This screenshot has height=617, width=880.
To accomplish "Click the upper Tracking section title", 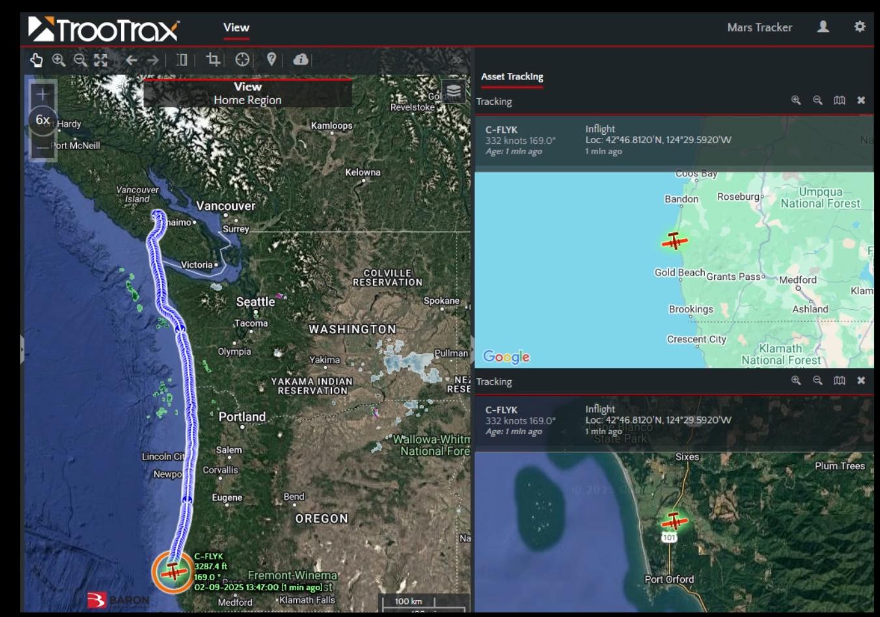I will [494, 102].
